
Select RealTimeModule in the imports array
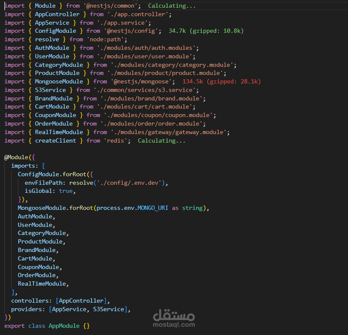[41, 283]
